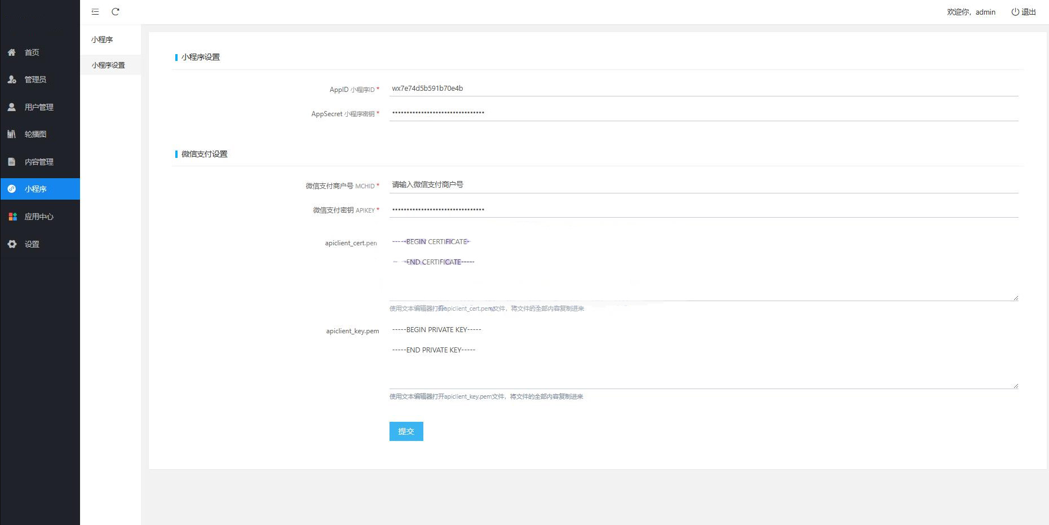1049x525 pixels.
Task: Focus the AppID 小程序ID input field
Action: click(x=703, y=89)
